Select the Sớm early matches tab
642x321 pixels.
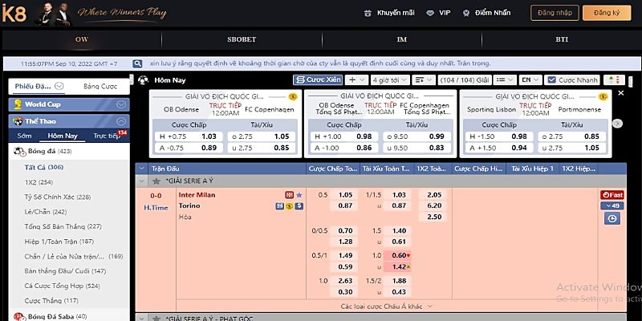pos(25,136)
